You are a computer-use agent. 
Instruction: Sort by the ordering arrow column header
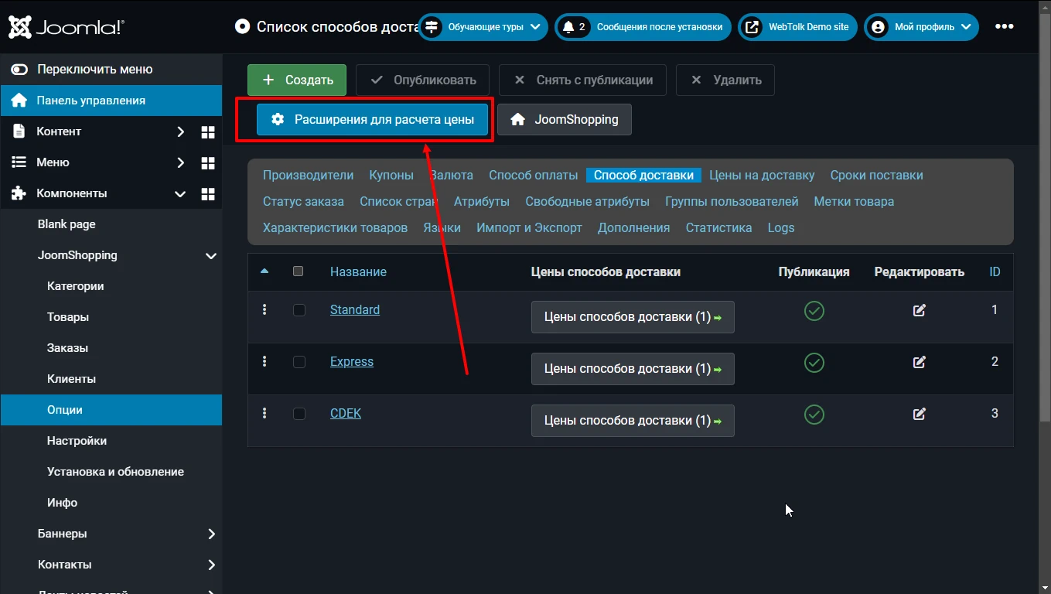click(x=264, y=271)
